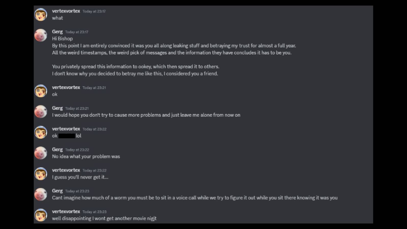Click vertexvortex's avatar beside the movie night message

pos(40,215)
